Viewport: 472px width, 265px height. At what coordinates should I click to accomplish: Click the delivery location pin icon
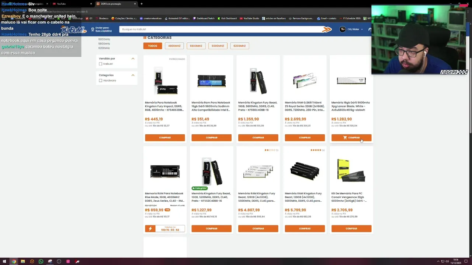[93, 29]
